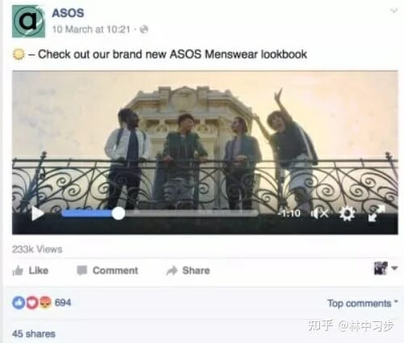This screenshot has height=343, width=404.
Task: Open the 10 March post timestamp
Action: tap(91, 29)
